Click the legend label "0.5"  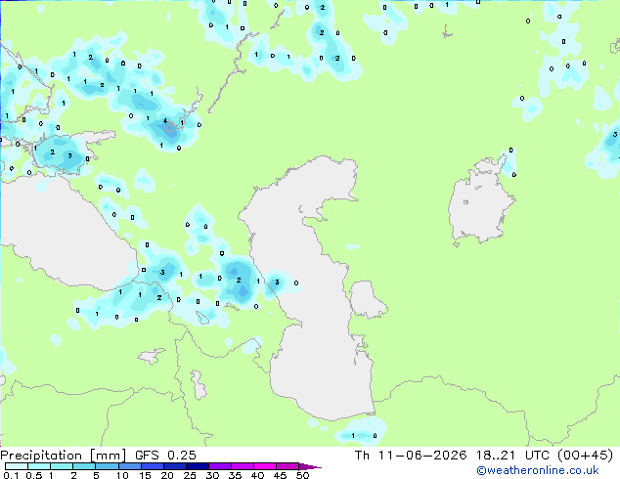pos(34,475)
